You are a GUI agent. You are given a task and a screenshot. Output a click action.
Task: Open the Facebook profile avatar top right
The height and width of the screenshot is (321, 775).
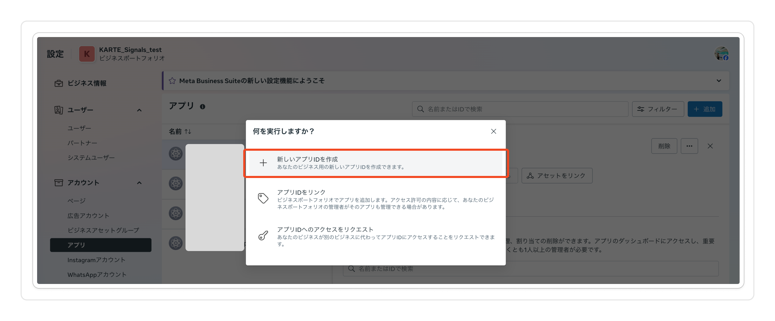point(721,54)
